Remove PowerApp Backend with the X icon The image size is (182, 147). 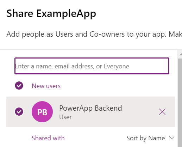(162, 112)
